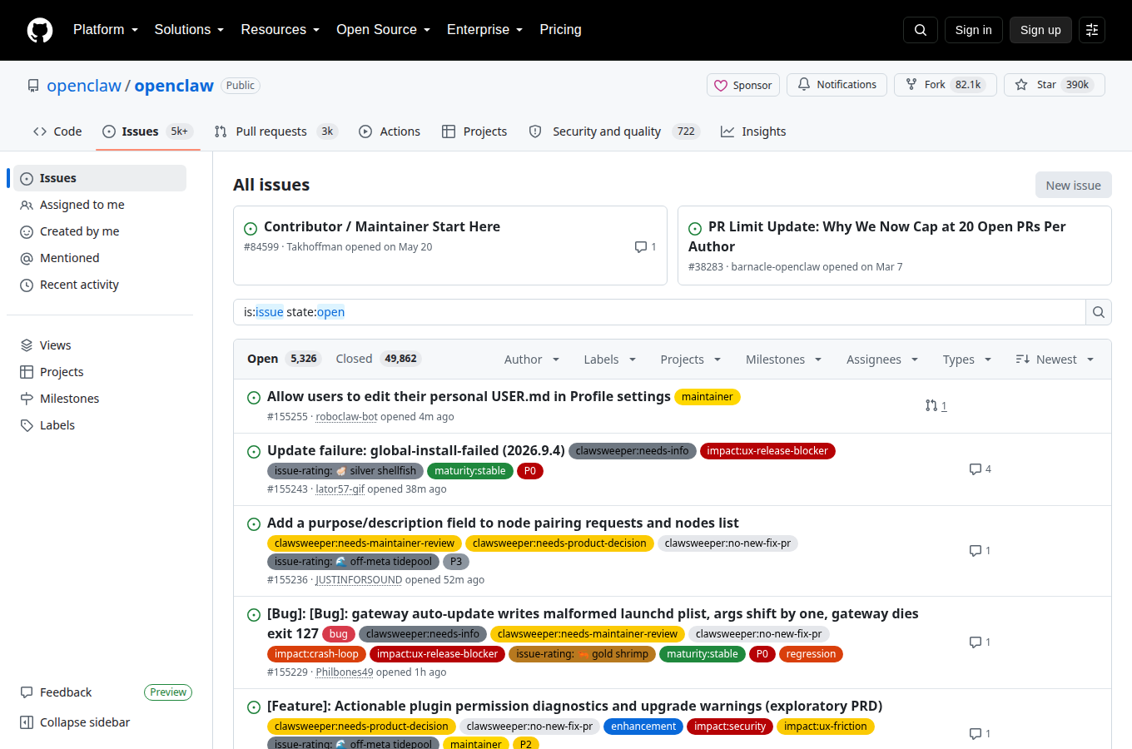1132x749 pixels.
Task: Open appearance settings sliders icon in header
Action: (1092, 30)
